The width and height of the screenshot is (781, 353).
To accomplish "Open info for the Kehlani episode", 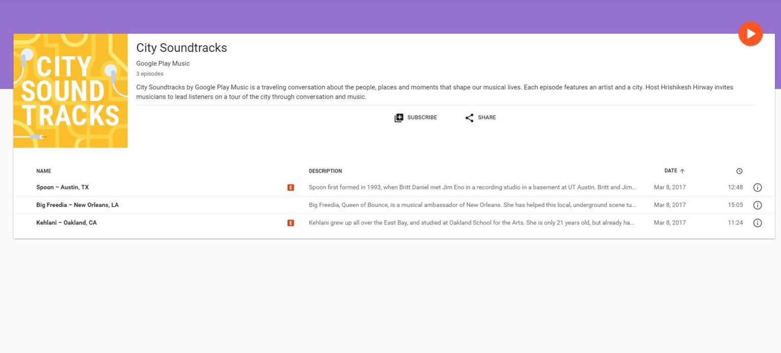I will click(x=757, y=222).
